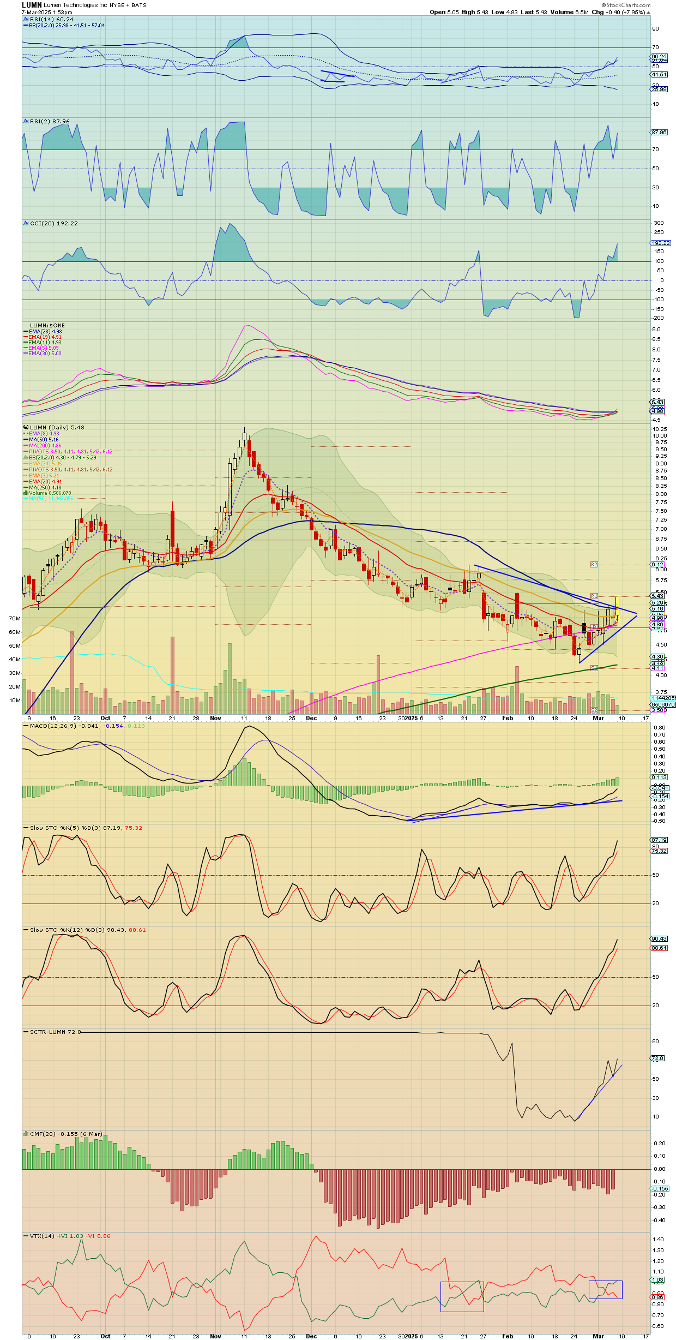676x1340 pixels.
Task: Click the RSI(14) area chart icon
Action: (x=26, y=19)
